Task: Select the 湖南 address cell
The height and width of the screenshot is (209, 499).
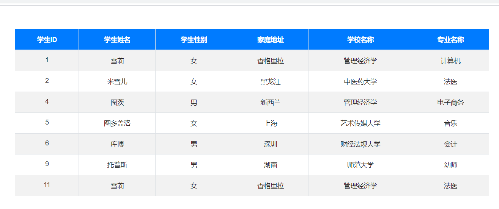Action: 271,165
